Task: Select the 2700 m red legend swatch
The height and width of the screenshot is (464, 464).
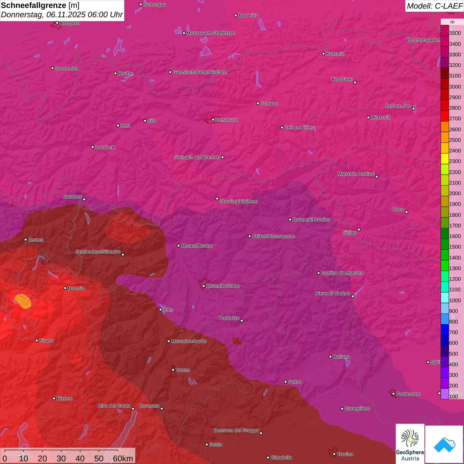Action: [x=444, y=116]
